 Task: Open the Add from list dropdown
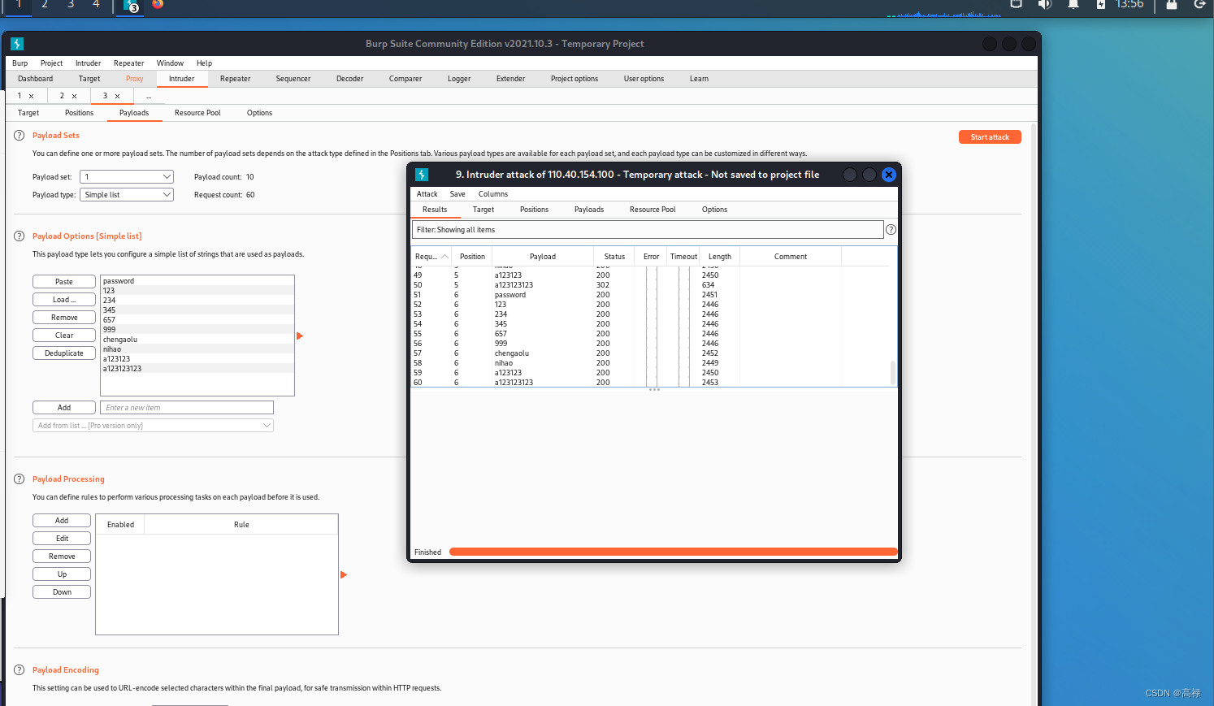(x=153, y=426)
